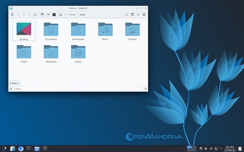Click the new folder toolbar icon

(x=42, y=14)
